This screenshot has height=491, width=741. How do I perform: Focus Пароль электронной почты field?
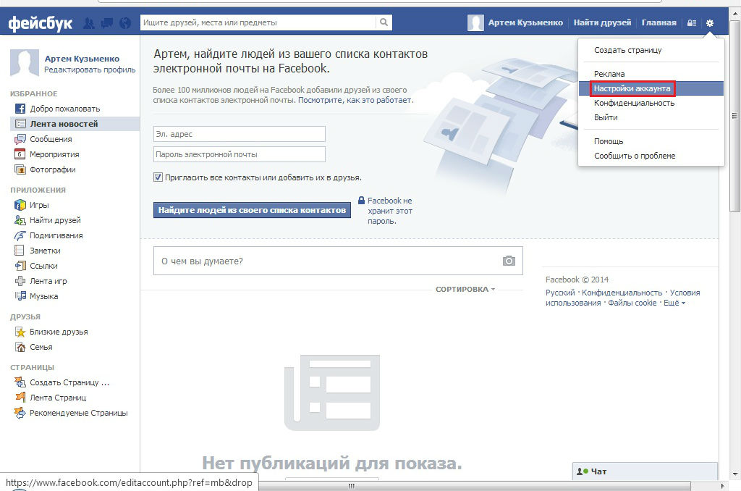(x=239, y=154)
